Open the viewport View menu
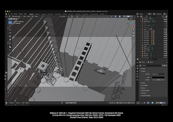The width and height of the screenshot is (173, 122). (24, 17)
